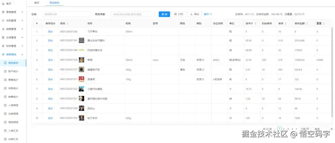335x143 pixels.
Task: Open the 录像带 product thumbnail
Action: [x=81, y=79]
